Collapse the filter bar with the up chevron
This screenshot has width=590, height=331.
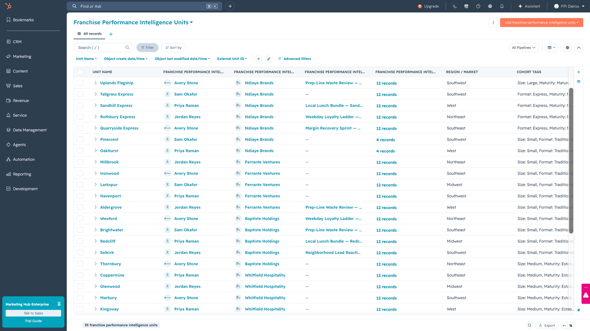coord(578,48)
